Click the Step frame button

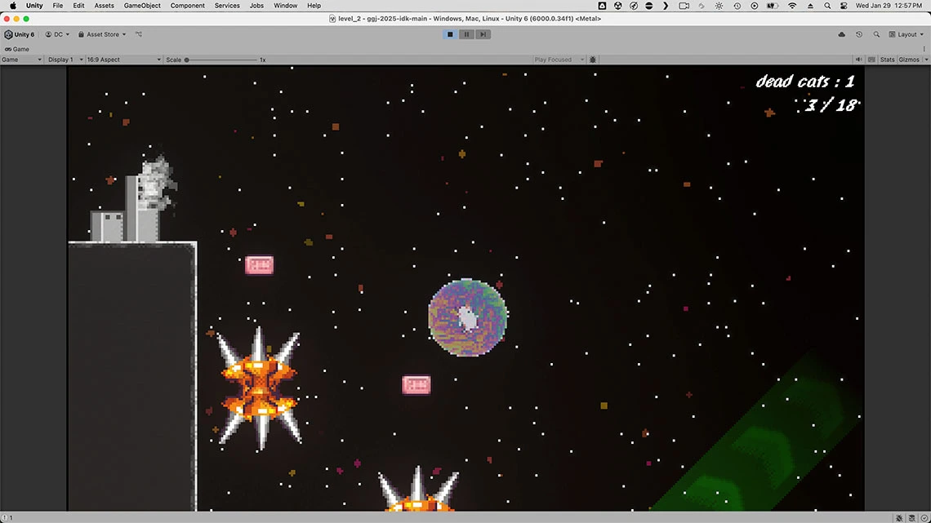[483, 34]
